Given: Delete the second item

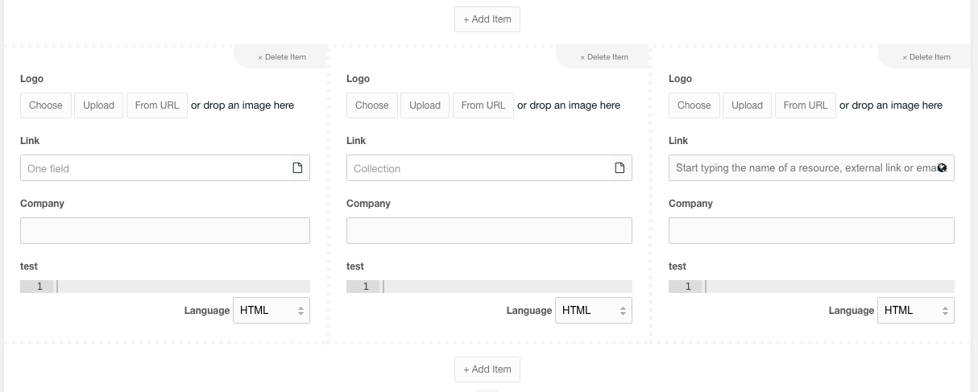Looking at the screenshot, I should [x=604, y=57].
